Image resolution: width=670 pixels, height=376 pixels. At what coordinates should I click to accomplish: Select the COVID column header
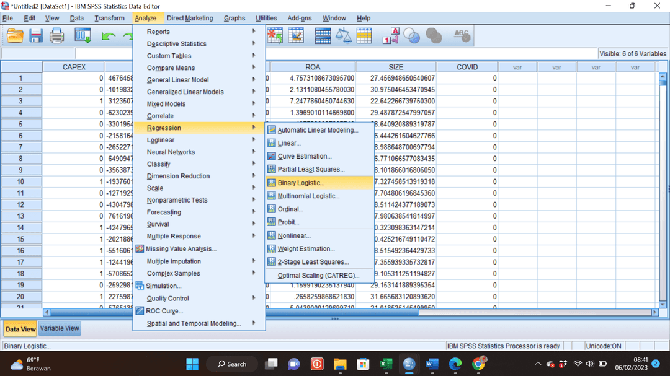pos(467,67)
